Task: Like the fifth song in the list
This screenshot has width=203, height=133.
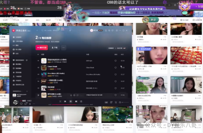Action: point(115,88)
